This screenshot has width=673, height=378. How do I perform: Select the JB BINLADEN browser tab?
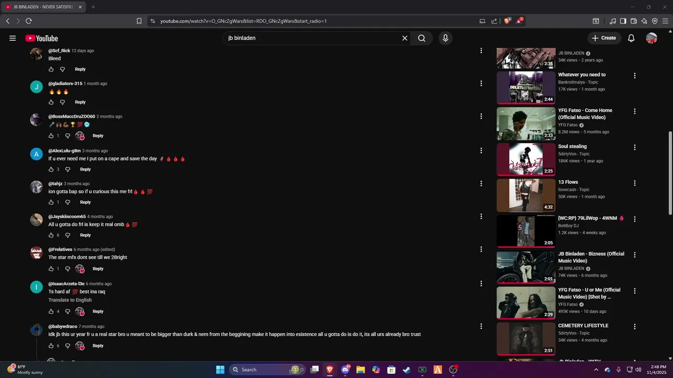coord(43,7)
